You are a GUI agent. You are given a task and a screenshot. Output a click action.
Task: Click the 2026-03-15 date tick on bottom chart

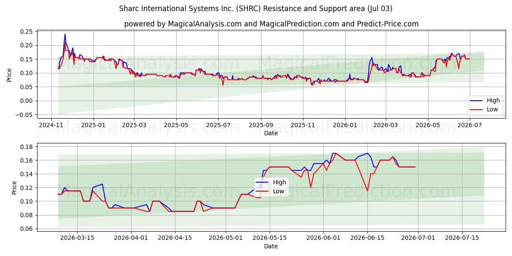click(x=77, y=239)
